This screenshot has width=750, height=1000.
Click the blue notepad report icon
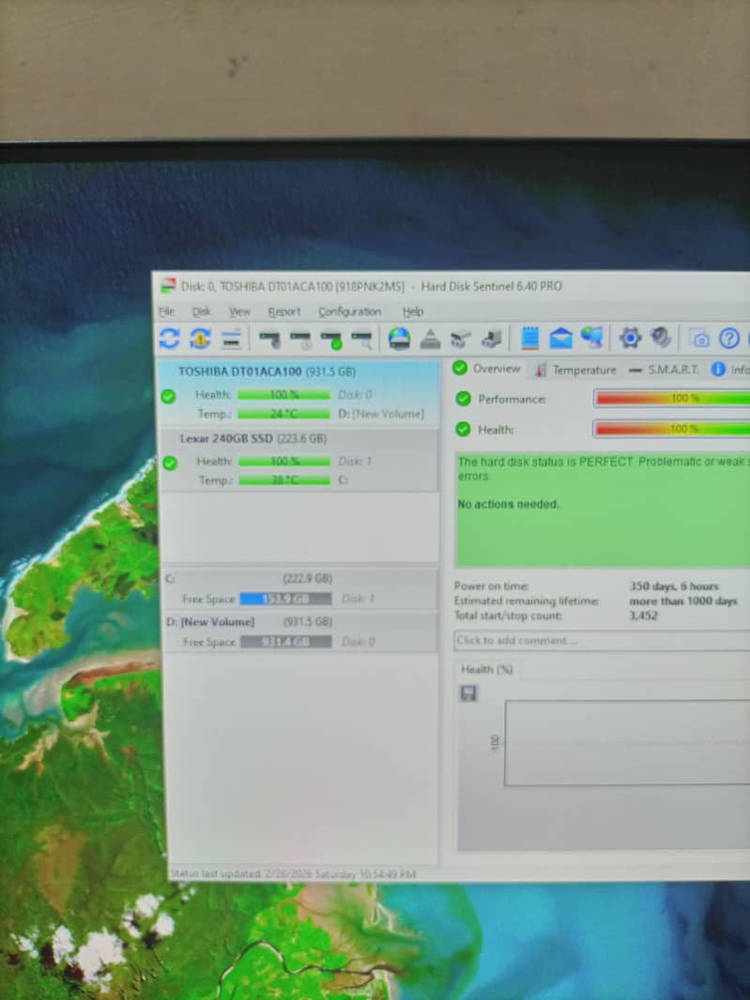[530, 339]
